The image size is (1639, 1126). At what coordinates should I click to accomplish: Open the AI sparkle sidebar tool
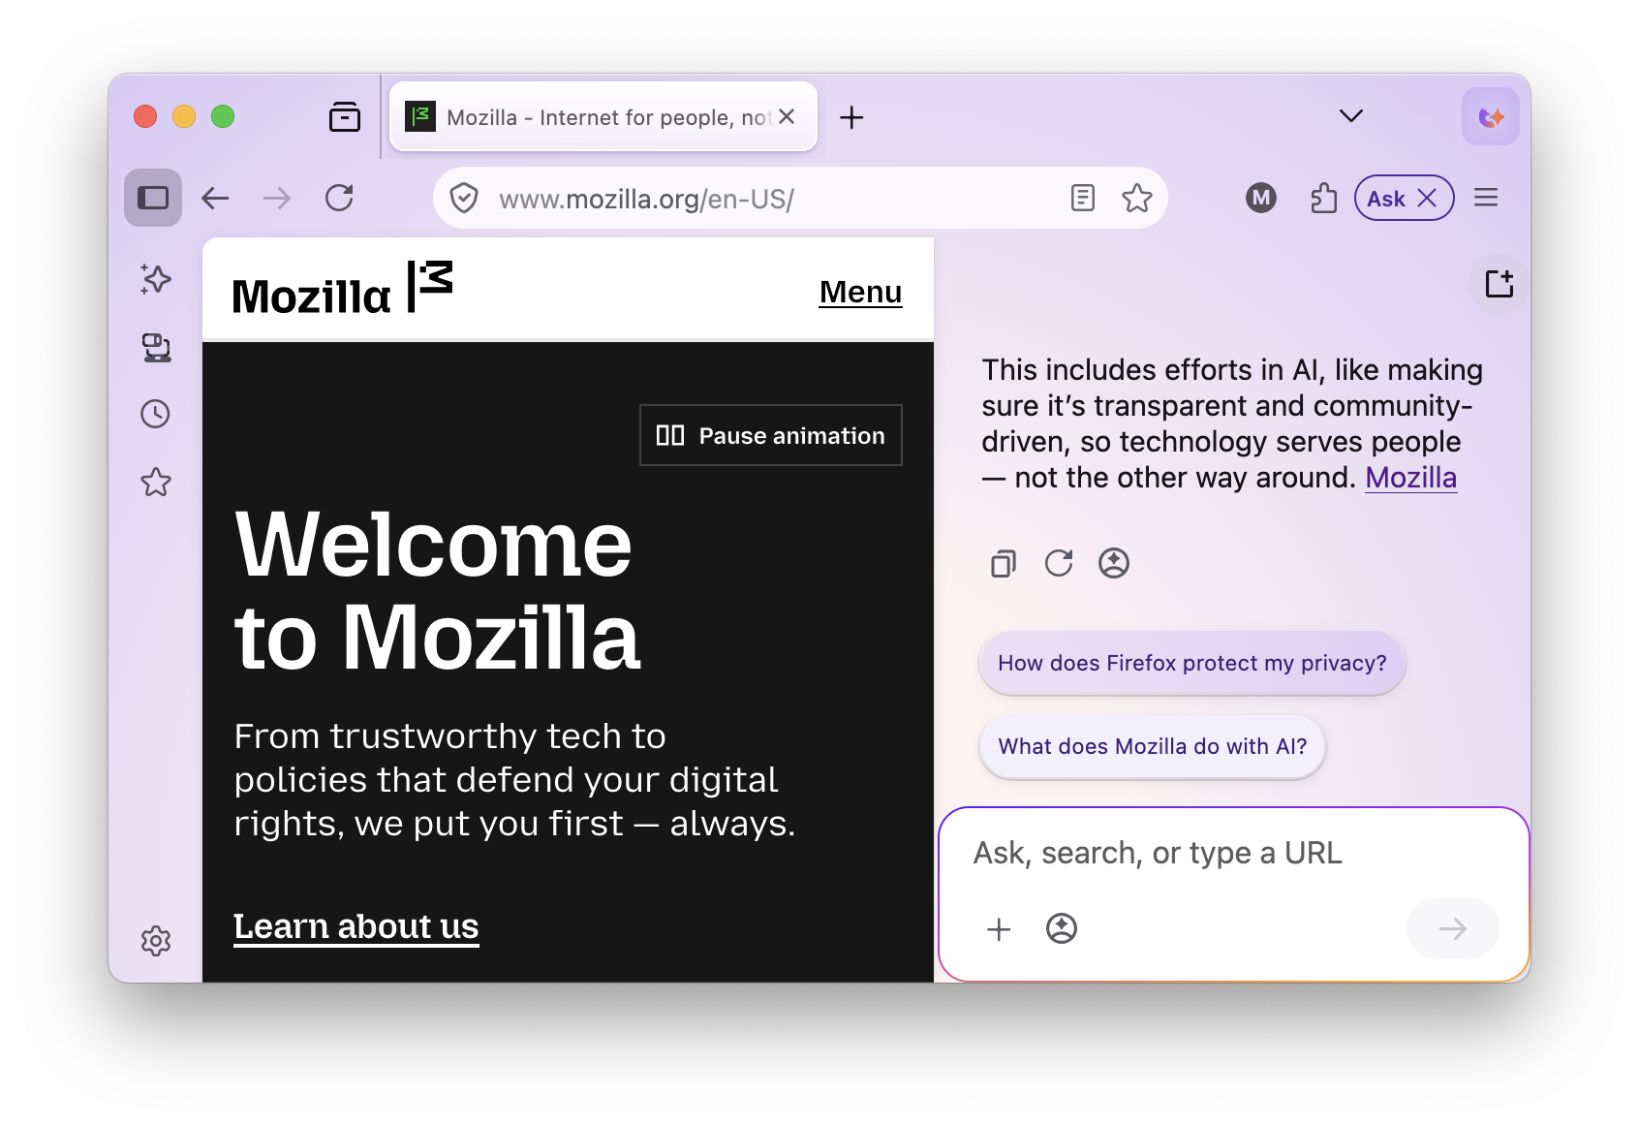click(155, 279)
